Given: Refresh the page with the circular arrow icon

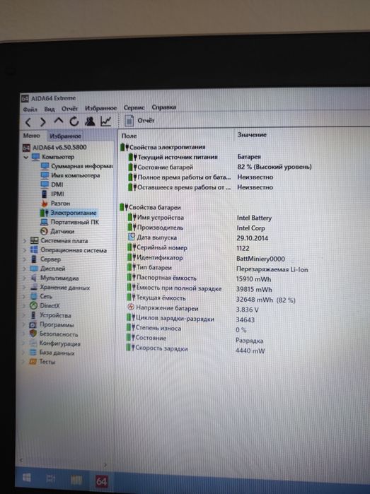Looking at the screenshot, I should pyautogui.click(x=74, y=122).
